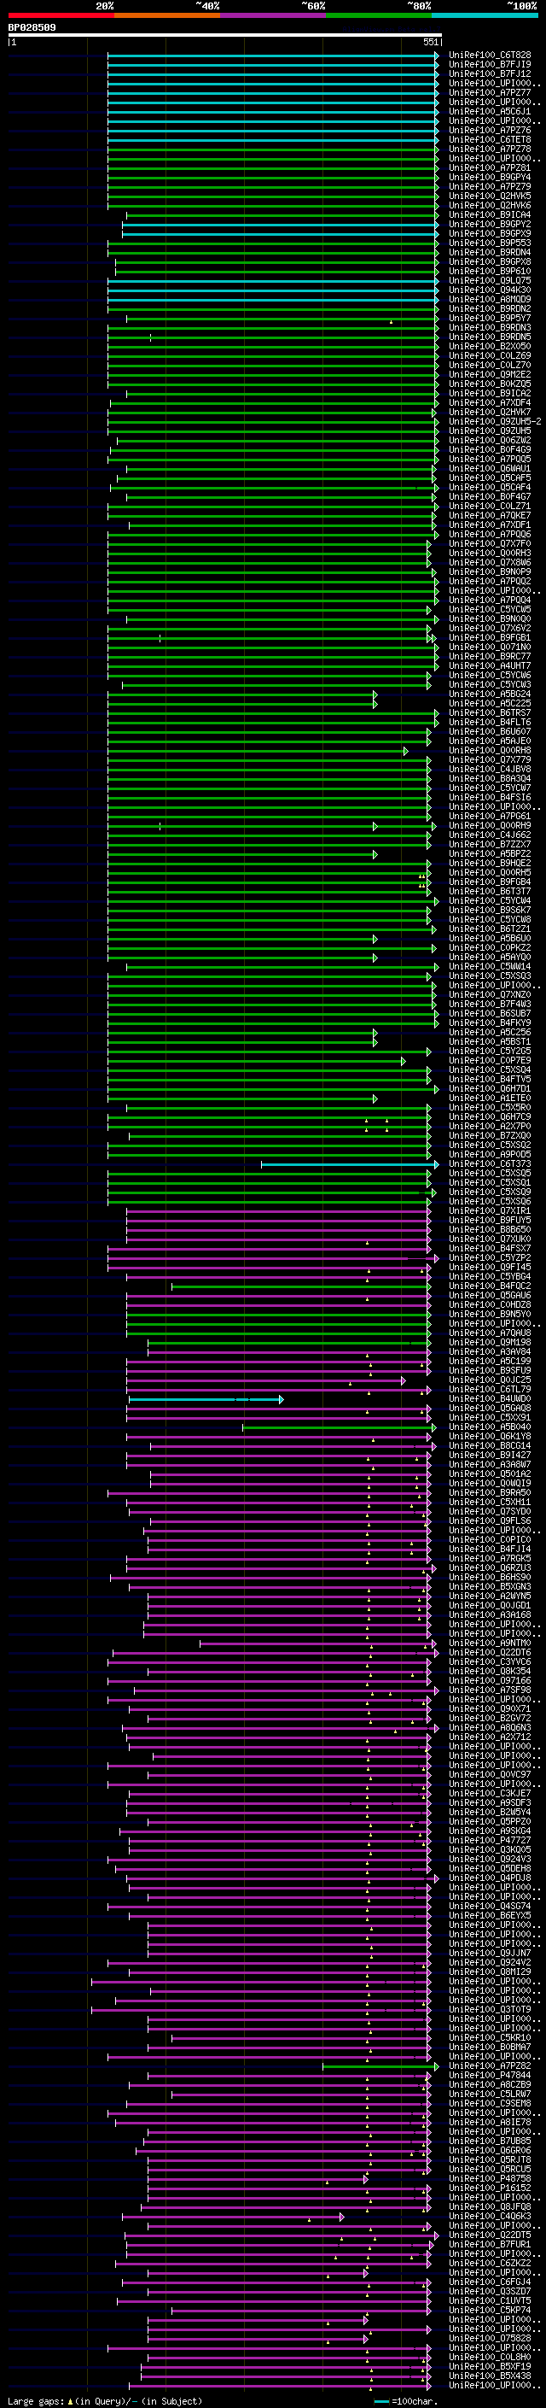Open hit UniRef100_B9GPY4
This screenshot has width=546, height=2408.
pyautogui.click(x=490, y=178)
